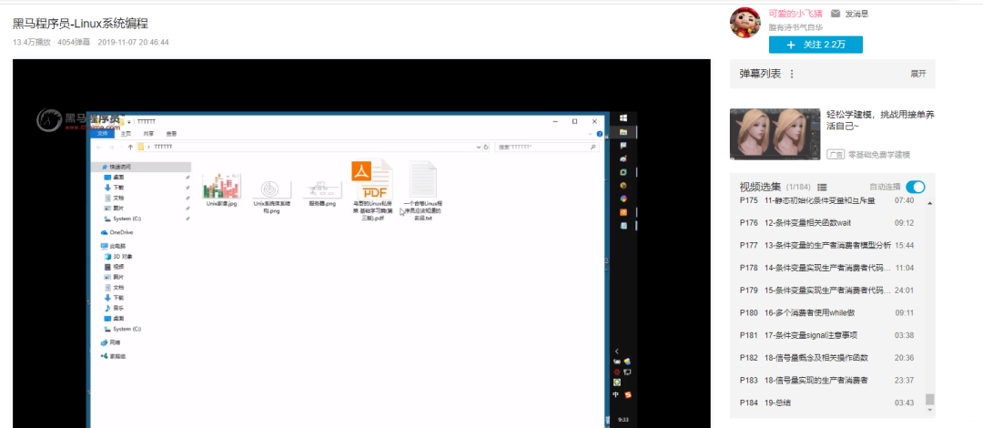Switch playlist view with list icon
The width and height of the screenshot is (983, 428).
point(823,187)
